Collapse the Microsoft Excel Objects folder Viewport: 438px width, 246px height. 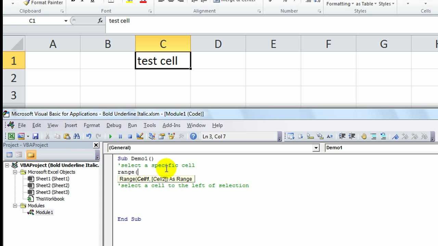15,172
